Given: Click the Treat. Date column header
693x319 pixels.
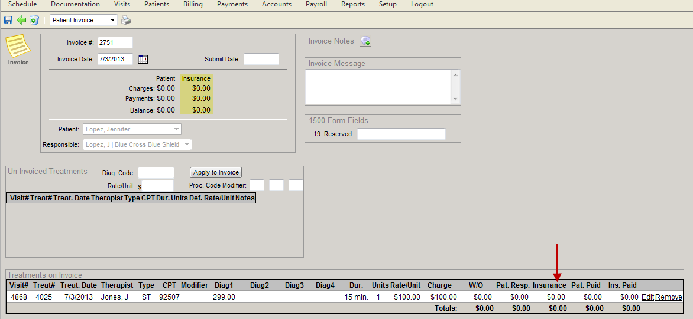Looking at the screenshot, I should click(78, 285).
